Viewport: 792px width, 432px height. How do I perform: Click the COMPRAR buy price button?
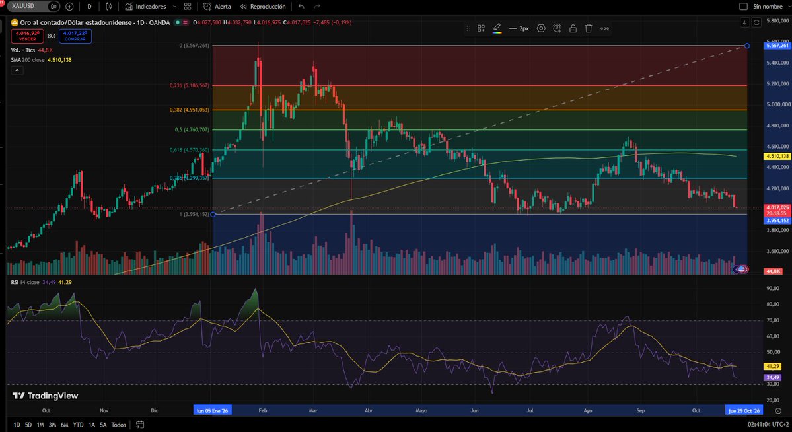[x=75, y=36]
